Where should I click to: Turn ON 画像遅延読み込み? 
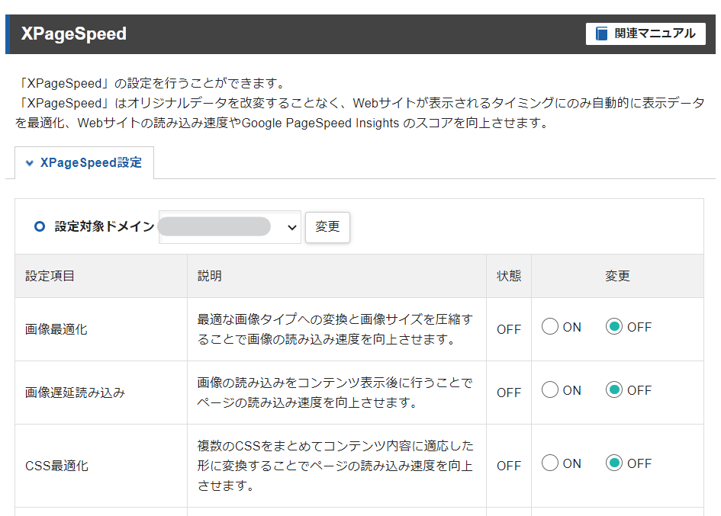[x=550, y=390]
